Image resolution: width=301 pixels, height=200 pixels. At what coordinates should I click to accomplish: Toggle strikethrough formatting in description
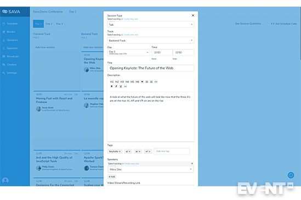coord(126,86)
